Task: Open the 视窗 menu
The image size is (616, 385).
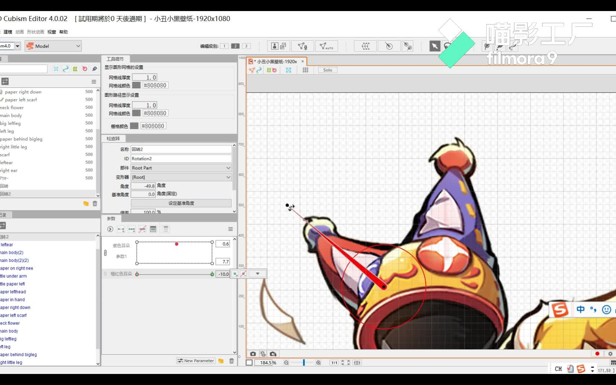Action: 52,32
